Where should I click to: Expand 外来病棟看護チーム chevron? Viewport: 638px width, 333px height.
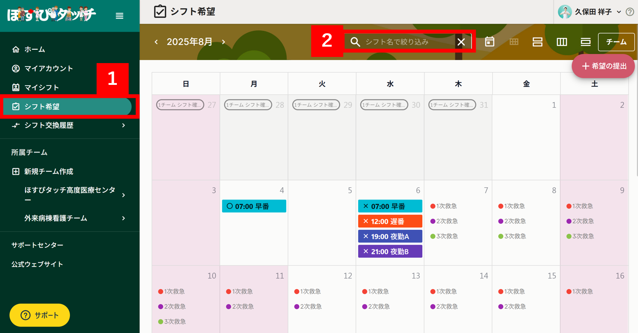coord(123,218)
